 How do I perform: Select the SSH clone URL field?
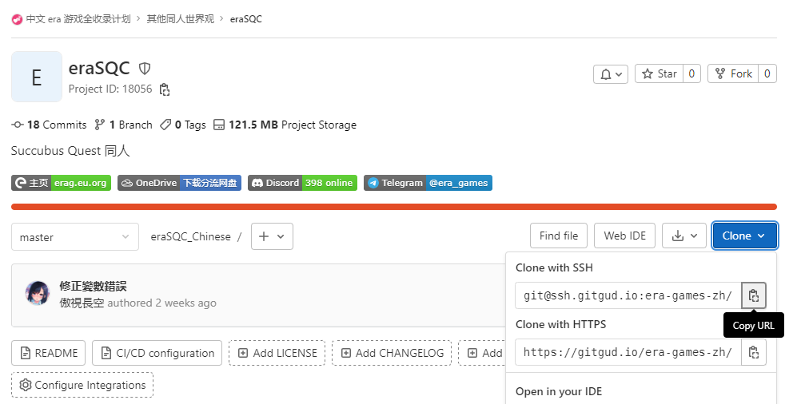[628, 295]
